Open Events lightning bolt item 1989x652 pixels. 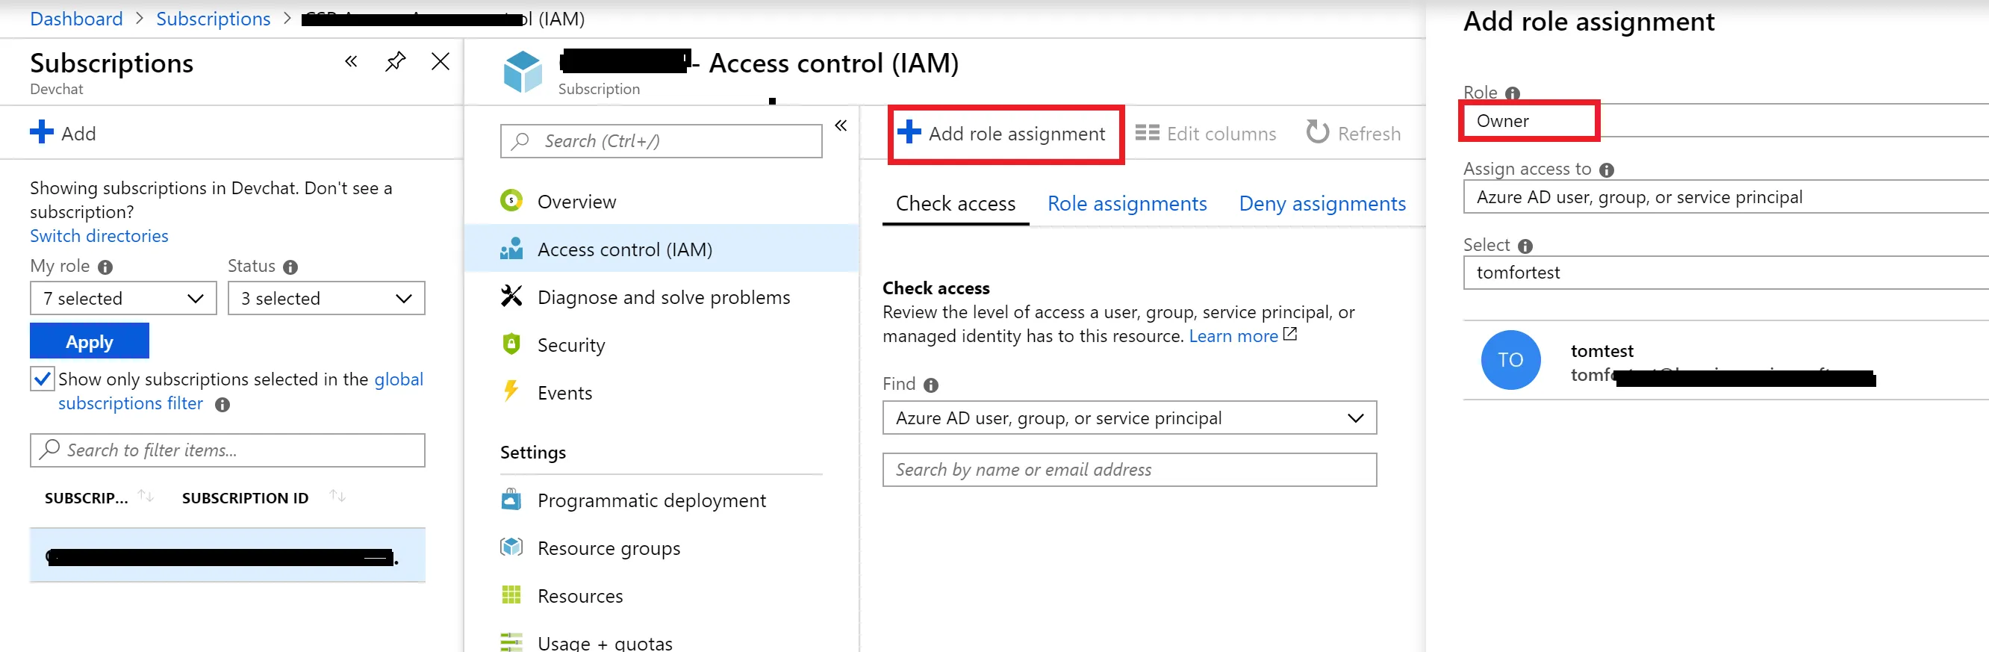point(511,391)
